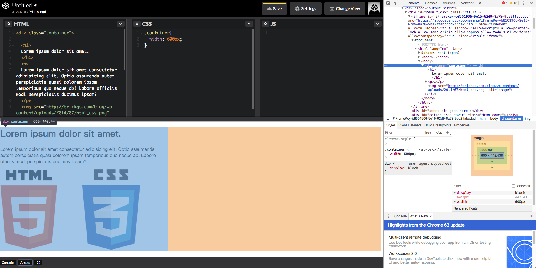Screen dimensions: 536x268
Task: Click the Change View button
Action: (345, 9)
